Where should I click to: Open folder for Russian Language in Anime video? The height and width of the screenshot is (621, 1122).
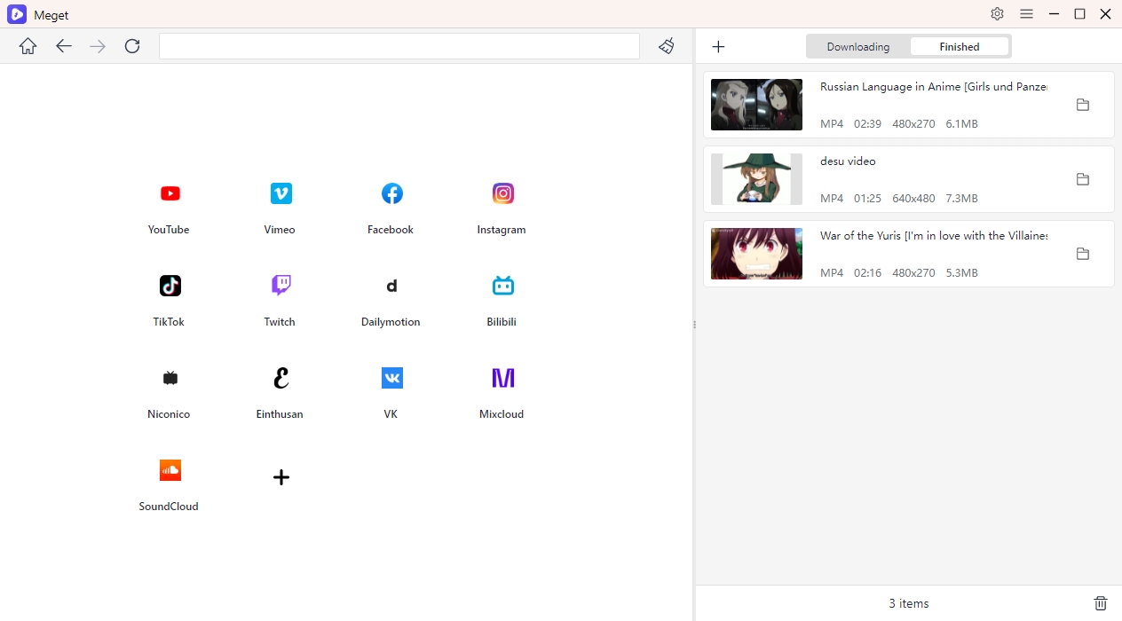tap(1082, 105)
